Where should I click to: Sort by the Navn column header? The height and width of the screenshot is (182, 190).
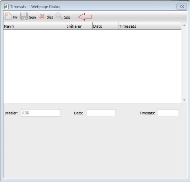tap(34, 26)
